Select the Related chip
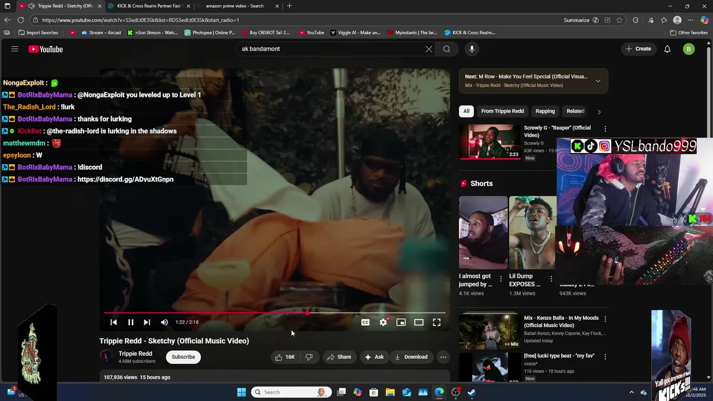 point(575,111)
